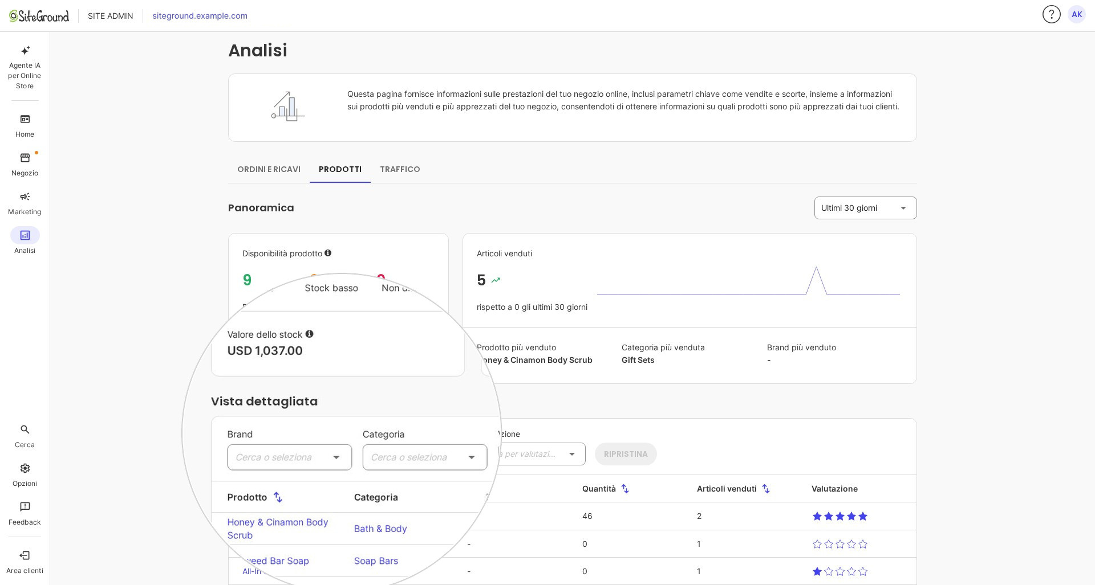Click the Panoramica section heading

coord(261,208)
